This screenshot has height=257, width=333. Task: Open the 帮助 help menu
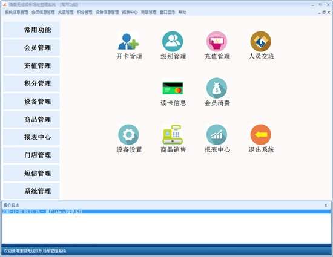point(182,12)
